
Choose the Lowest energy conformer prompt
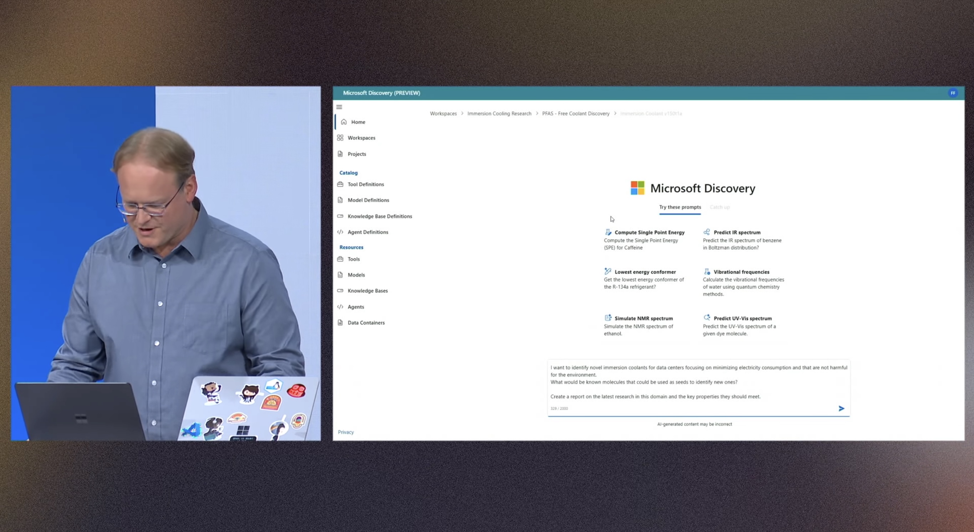pos(644,279)
